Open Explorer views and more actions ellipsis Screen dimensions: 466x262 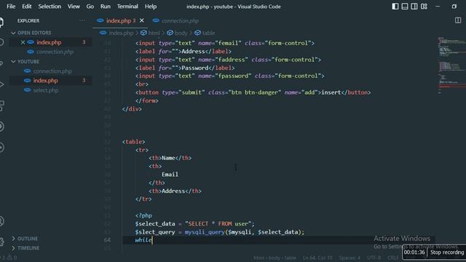click(x=82, y=20)
